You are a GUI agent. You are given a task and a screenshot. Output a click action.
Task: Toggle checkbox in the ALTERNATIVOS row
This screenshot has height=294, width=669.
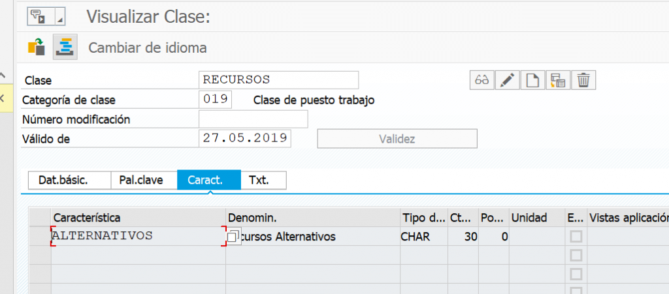pos(576,237)
